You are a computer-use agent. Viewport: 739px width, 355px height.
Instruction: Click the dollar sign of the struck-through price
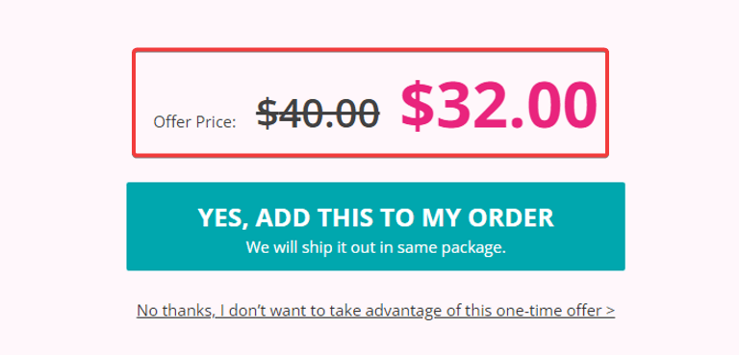pyautogui.click(x=267, y=114)
